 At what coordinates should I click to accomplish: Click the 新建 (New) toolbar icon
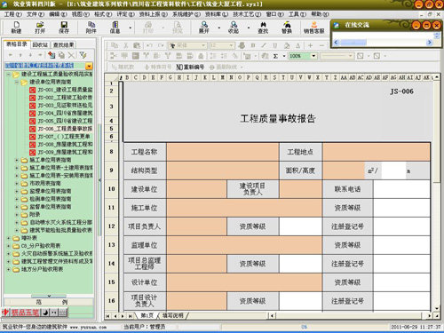pos(16,28)
